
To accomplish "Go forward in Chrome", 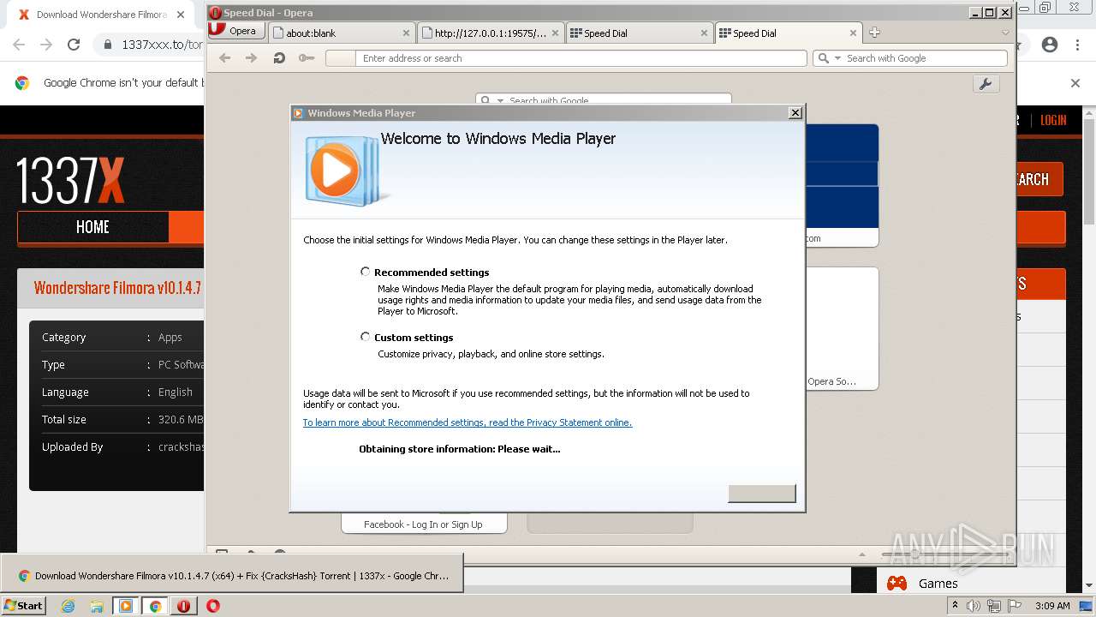I will [x=46, y=45].
